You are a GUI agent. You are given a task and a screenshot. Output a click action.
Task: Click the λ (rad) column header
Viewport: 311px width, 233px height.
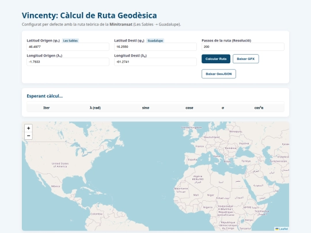[x=95, y=108]
